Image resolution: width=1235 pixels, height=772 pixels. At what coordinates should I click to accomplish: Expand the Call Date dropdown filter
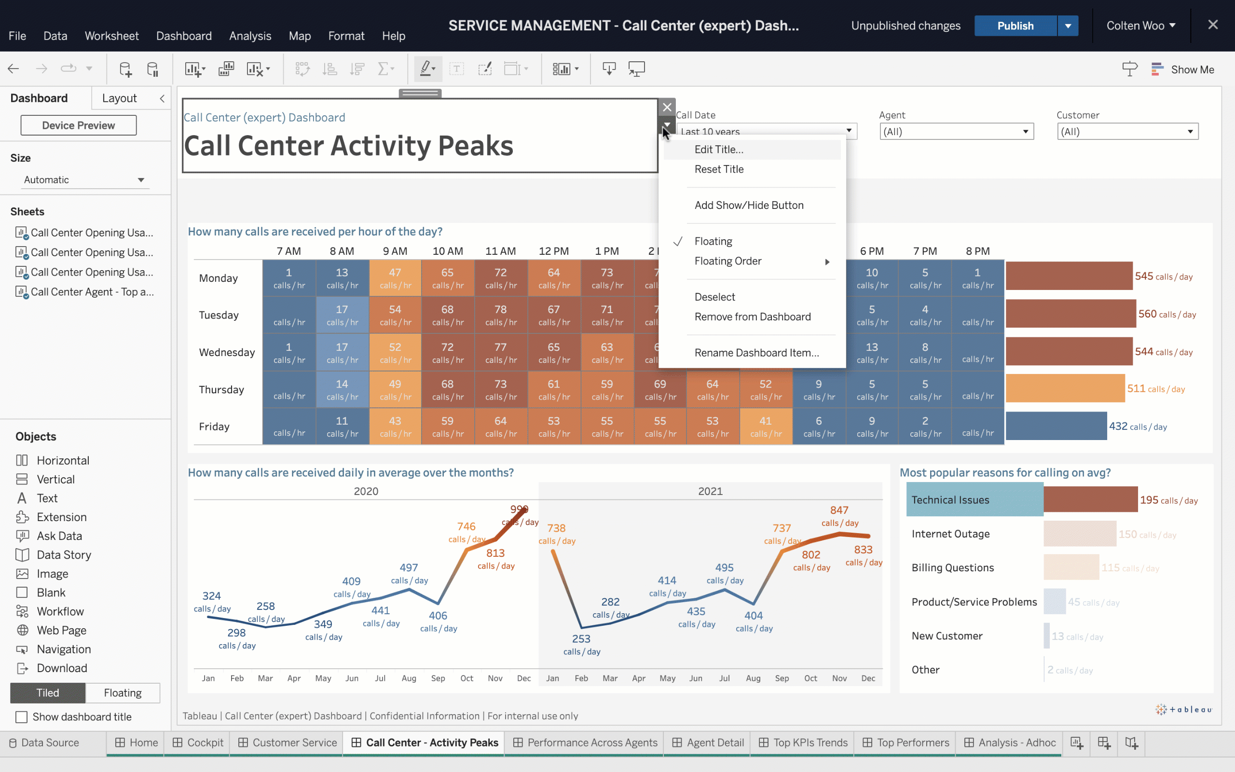(848, 131)
